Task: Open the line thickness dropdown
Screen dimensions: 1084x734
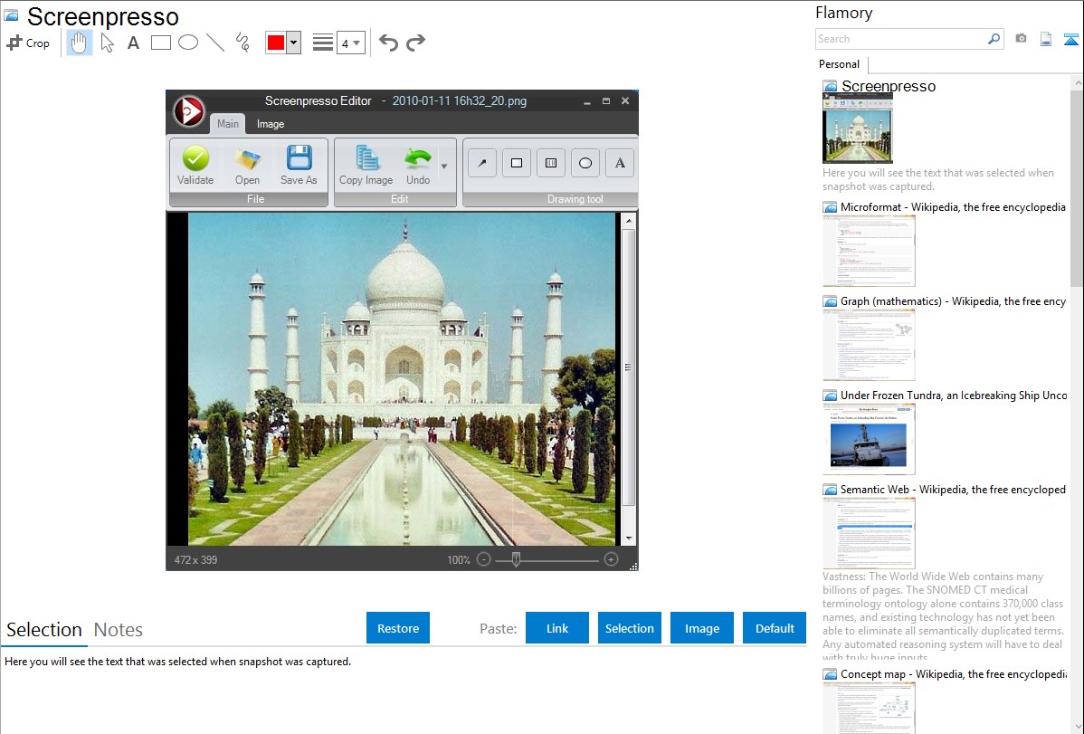Action: (350, 43)
